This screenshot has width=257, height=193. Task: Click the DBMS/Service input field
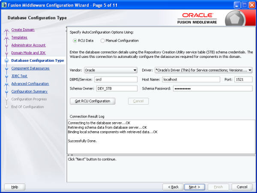pos(110,79)
